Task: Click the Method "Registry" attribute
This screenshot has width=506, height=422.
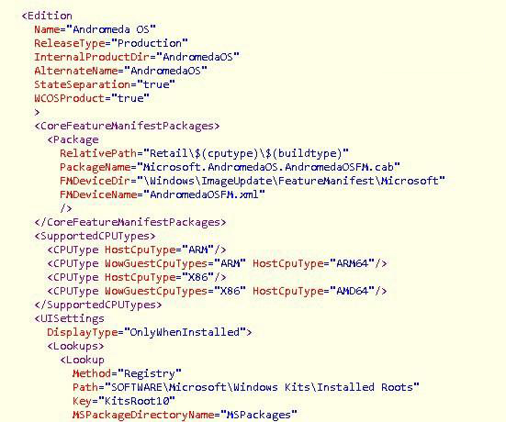Action: (x=127, y=374)
